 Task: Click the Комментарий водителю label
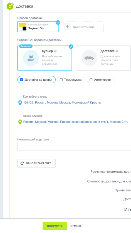coord(33,140)
